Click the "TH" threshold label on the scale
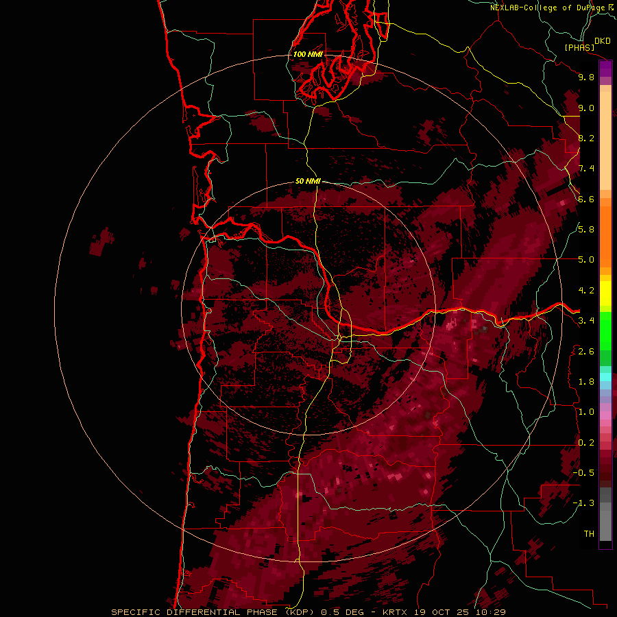This screenshot has height=617, width=617. click(x=589, y=534)
